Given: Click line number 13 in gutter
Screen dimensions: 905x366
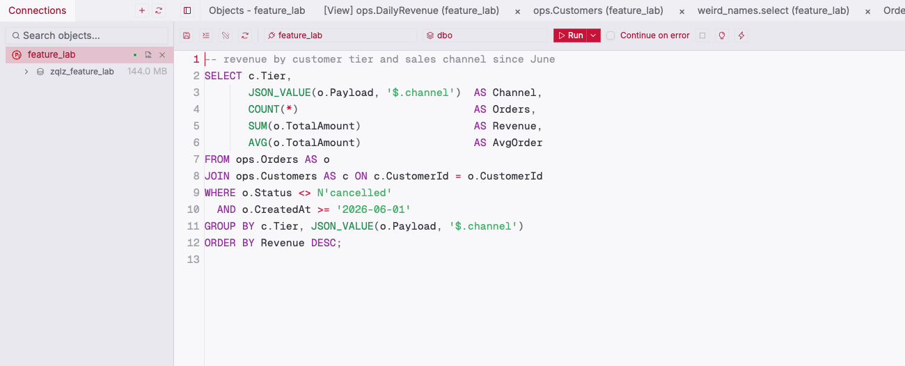Looking at the screenshot, I should pyautogui.click(x=194, y=260).
